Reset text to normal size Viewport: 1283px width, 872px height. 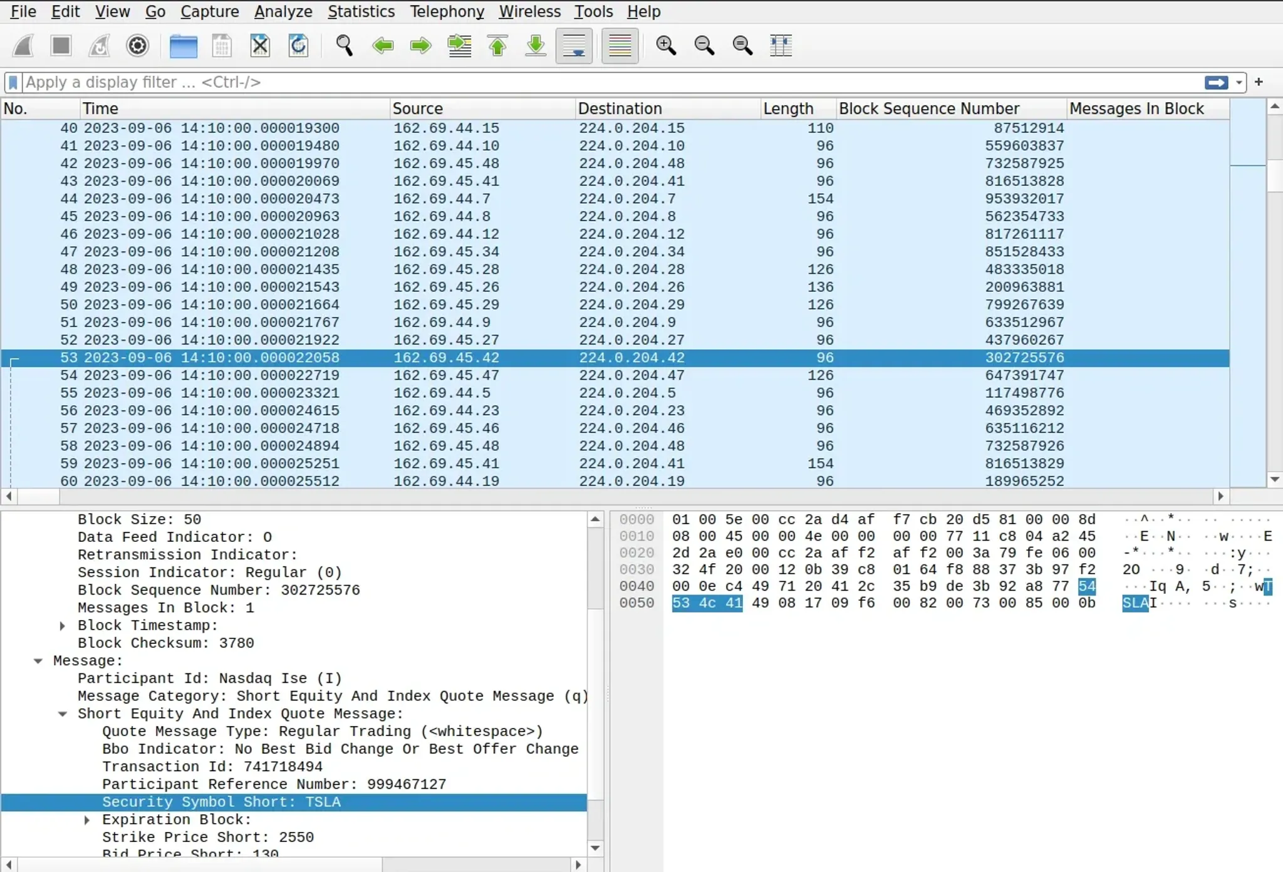742,46
